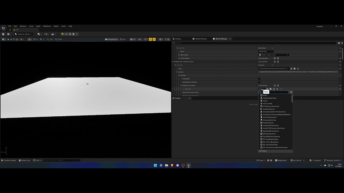Open the viewport Perspective dropdown
This screenshot has width=344, height=193.
click(x=112, y=39)
